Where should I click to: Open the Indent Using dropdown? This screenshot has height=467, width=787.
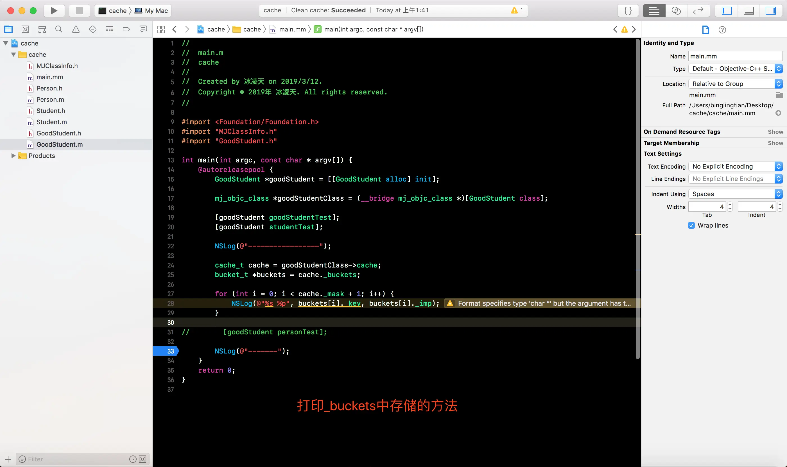(x=735, y=194)
